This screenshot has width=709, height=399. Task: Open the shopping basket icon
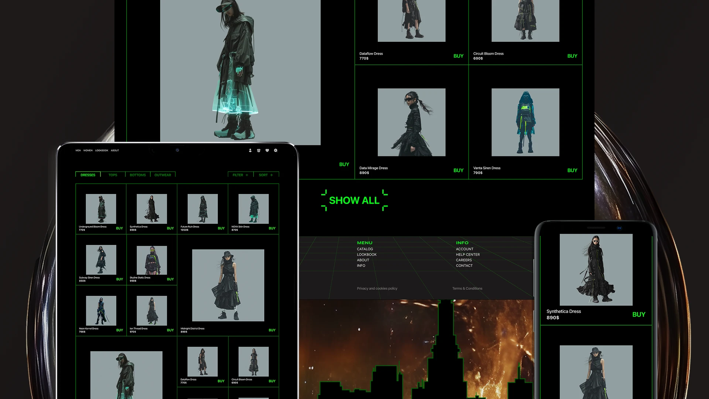[x=258, y=150]
